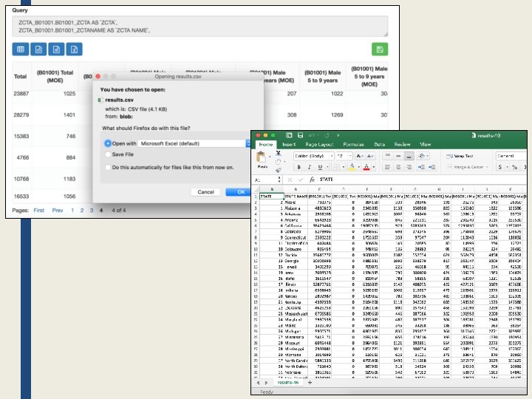Click the Excel save icon in title bar

click(300, 135)
